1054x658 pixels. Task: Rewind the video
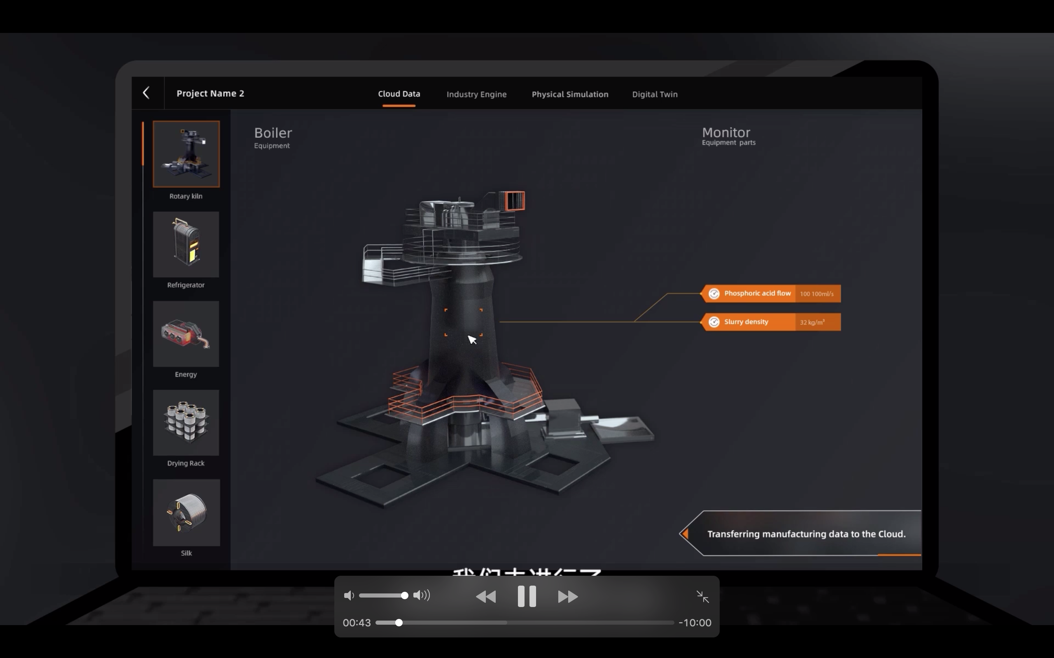pos(486,597)
